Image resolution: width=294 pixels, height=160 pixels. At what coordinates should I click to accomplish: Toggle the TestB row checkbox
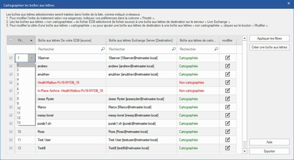click(x=11, y=148)
